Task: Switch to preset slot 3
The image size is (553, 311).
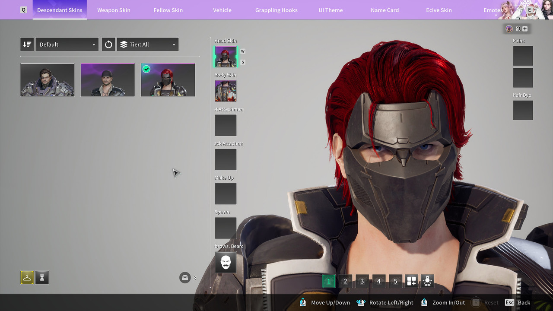Action: [x=362, y=281]
